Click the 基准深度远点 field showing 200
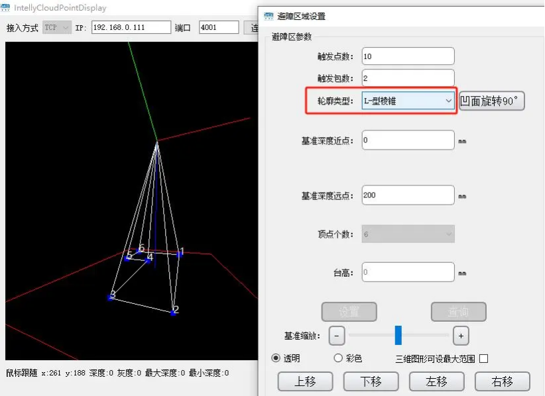The width and height of the screenshot is (545, 396). [x=408, y=195]
